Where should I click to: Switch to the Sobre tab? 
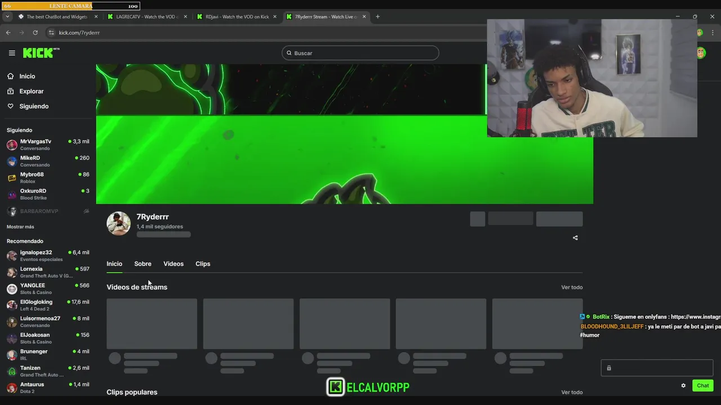pyautogui.click(x=143, y=264)
